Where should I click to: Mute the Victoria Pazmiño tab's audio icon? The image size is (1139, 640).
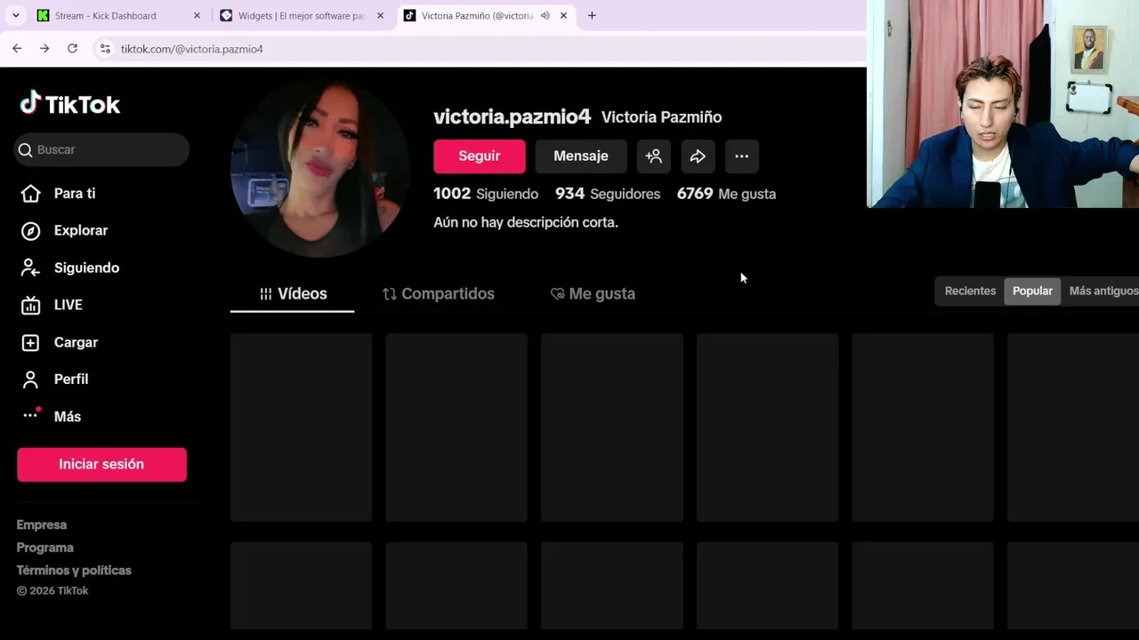click(545, 15)
